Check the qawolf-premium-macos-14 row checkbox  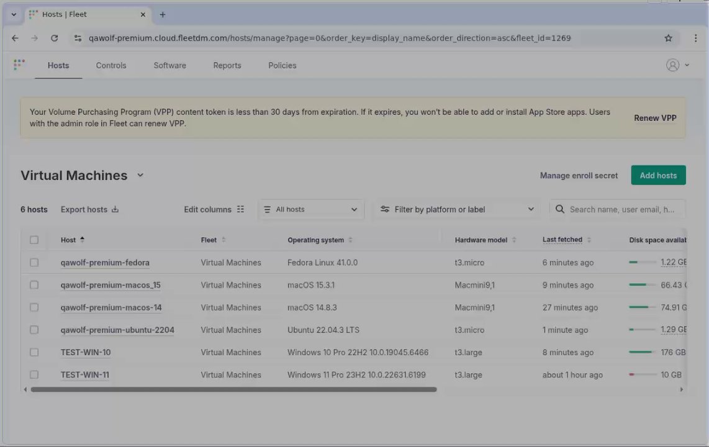point(34,307)
